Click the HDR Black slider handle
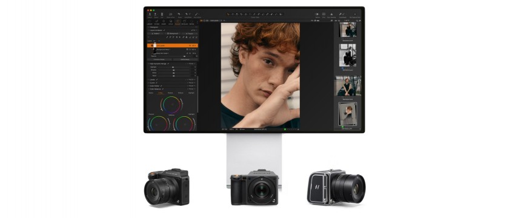 coord(174,76)
